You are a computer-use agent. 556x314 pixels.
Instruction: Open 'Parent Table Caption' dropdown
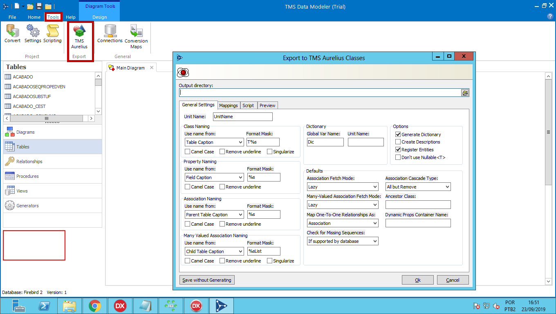tap(215, 215)
